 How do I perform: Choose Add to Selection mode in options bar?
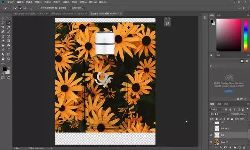pyautogui.click(x=20, y=8)
